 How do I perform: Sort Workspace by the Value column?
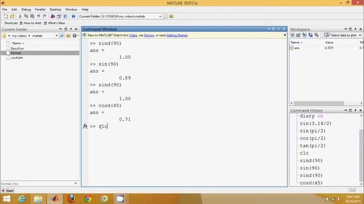point(329,42)
